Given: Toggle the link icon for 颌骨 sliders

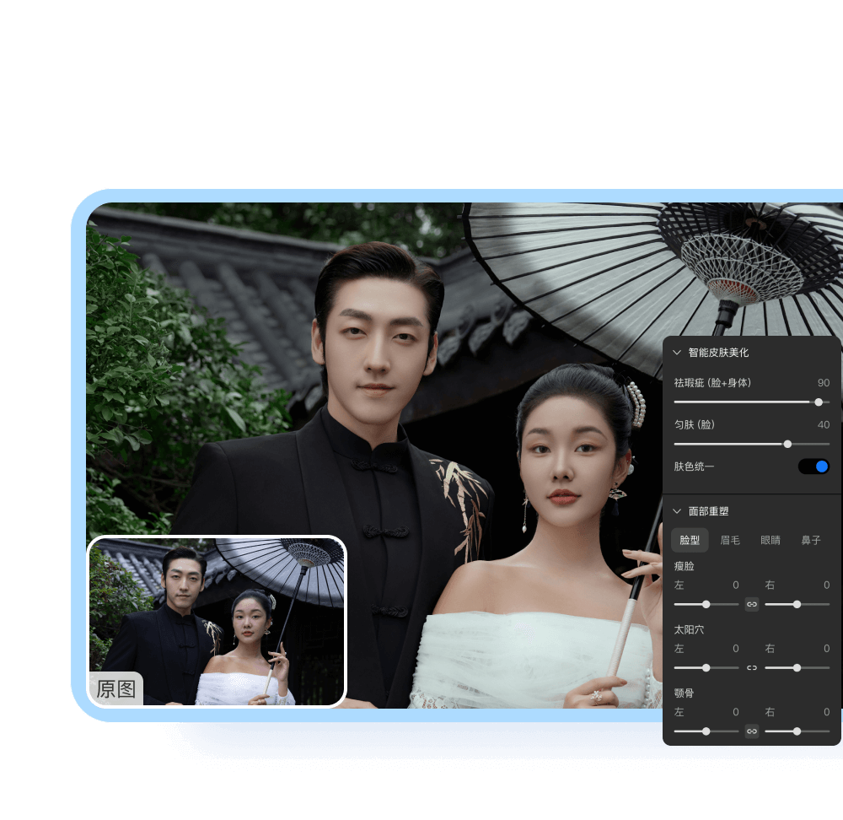Looking at the screenshot, I should click(752, 731).
